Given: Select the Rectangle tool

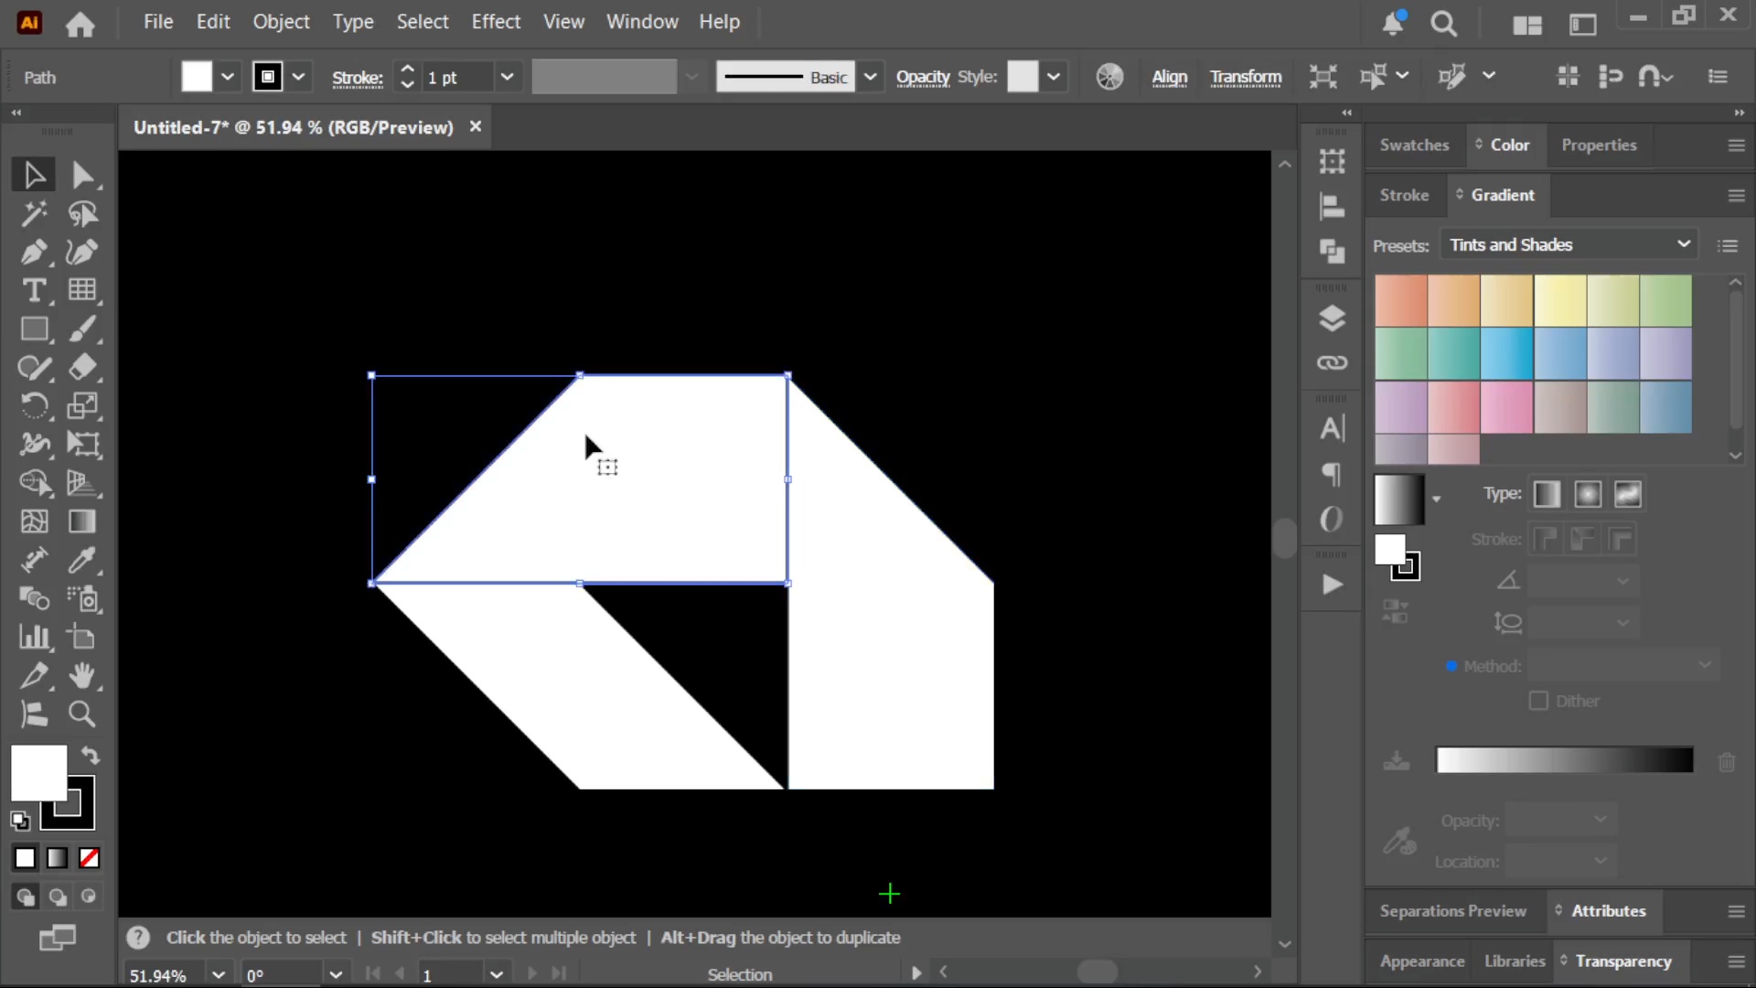Looking at the screenshot, I should [34, 329].
